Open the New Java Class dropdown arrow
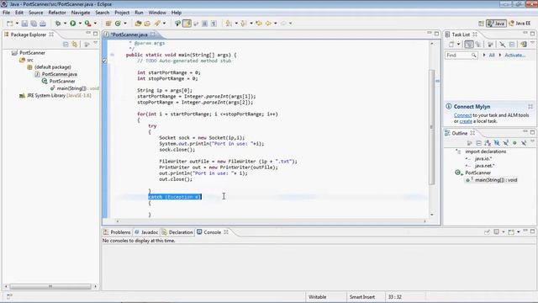The width and height of the screenshot is (538, 303). [125, 24]
